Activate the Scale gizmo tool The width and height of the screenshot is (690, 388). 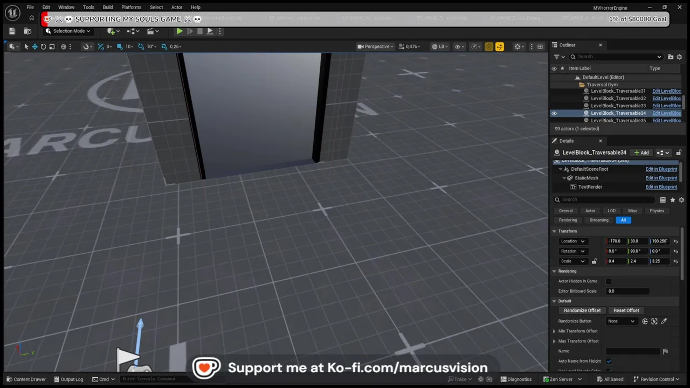coord(52,46)
